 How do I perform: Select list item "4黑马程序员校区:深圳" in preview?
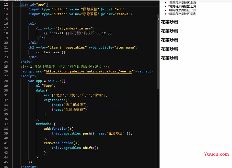coord(182,14)
